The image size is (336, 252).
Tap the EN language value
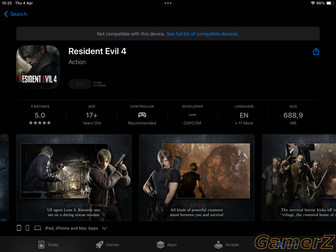pyautogui.click(x=244, y=115)
